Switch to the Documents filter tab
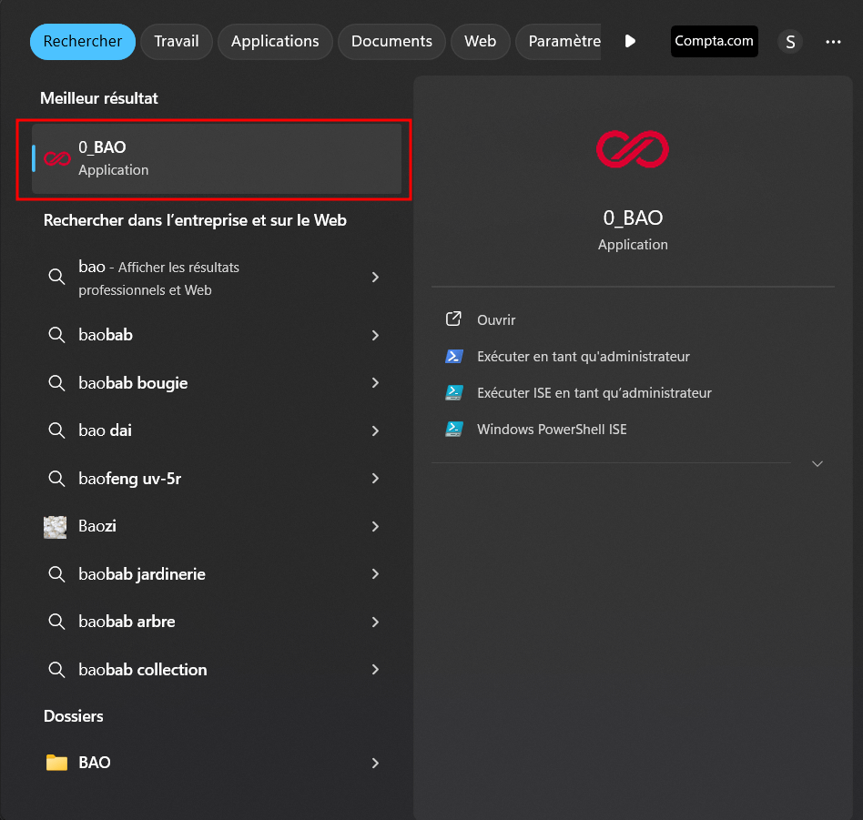Image resolution: width=863 pixels, height=820 pixels. pyautogui.click(x=391, y=42)
